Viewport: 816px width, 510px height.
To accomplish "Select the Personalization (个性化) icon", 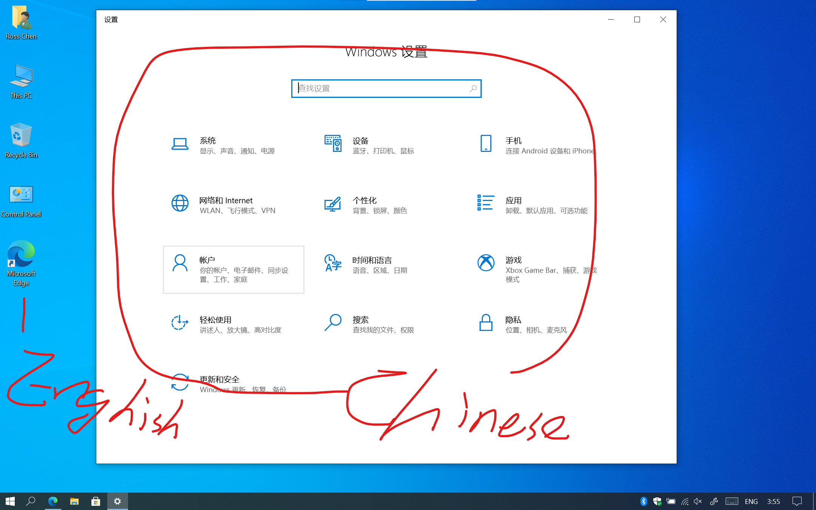I will point(333,204).
